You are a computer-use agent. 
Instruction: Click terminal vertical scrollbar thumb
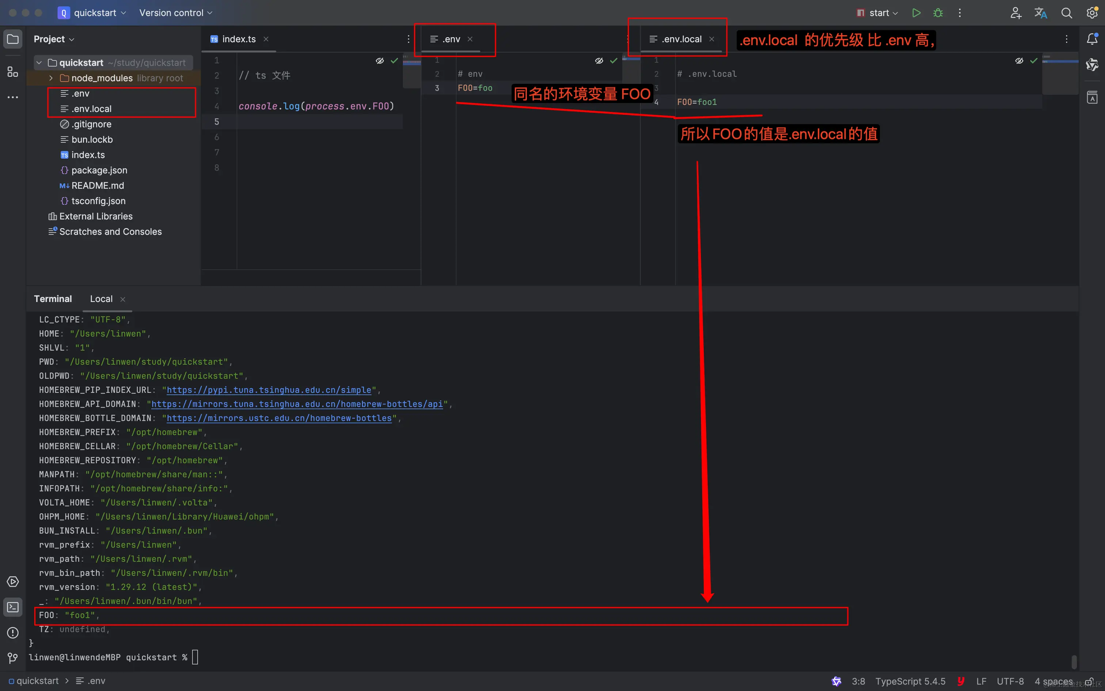(x=1074, y=662)
